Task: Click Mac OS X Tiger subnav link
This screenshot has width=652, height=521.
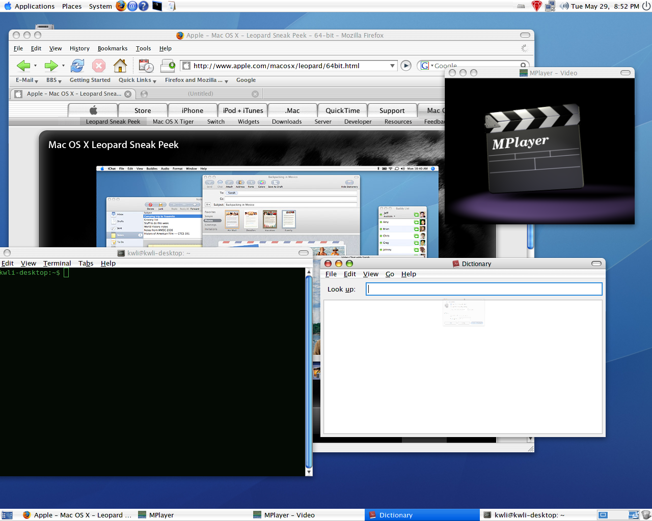Action: [173, 122]
